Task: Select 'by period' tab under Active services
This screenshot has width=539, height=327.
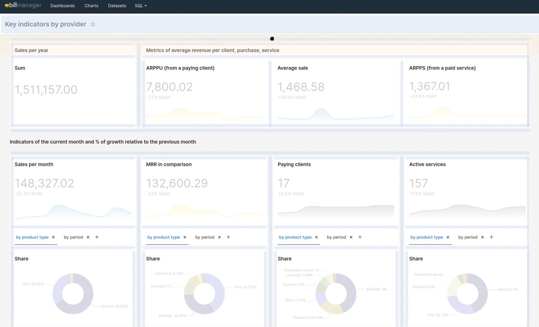Action: [x=468, y=237]
